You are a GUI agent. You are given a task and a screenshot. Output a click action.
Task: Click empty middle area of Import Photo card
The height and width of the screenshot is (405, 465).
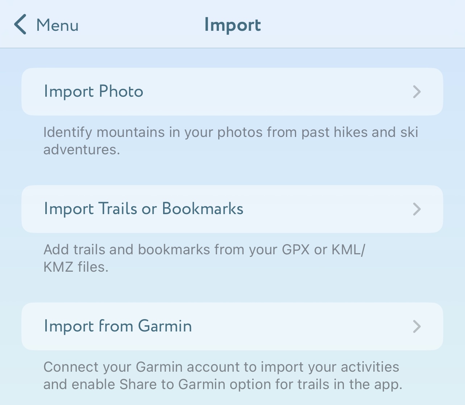click(x=275, y=92)
